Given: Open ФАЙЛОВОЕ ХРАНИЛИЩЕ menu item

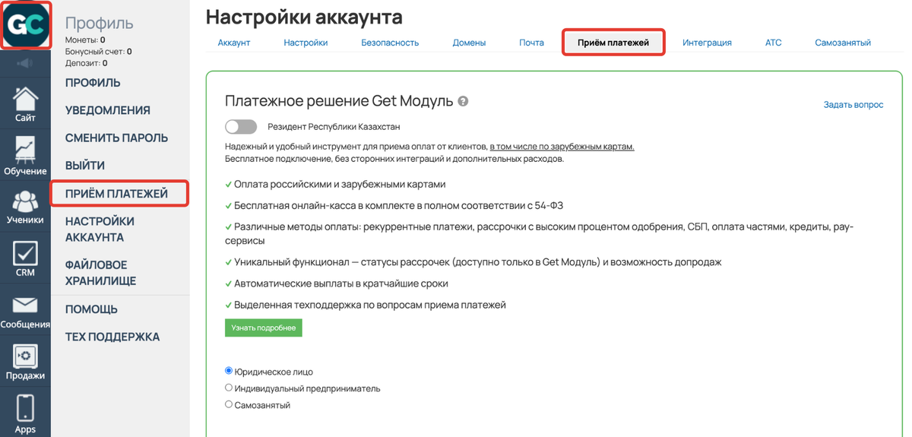Looking at the screenshot, I should point(100,273).
